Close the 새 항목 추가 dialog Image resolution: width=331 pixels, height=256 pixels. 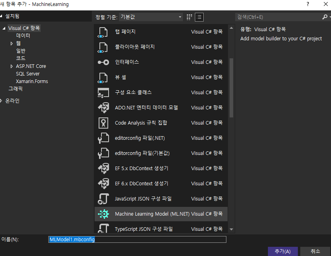(326, 4)
